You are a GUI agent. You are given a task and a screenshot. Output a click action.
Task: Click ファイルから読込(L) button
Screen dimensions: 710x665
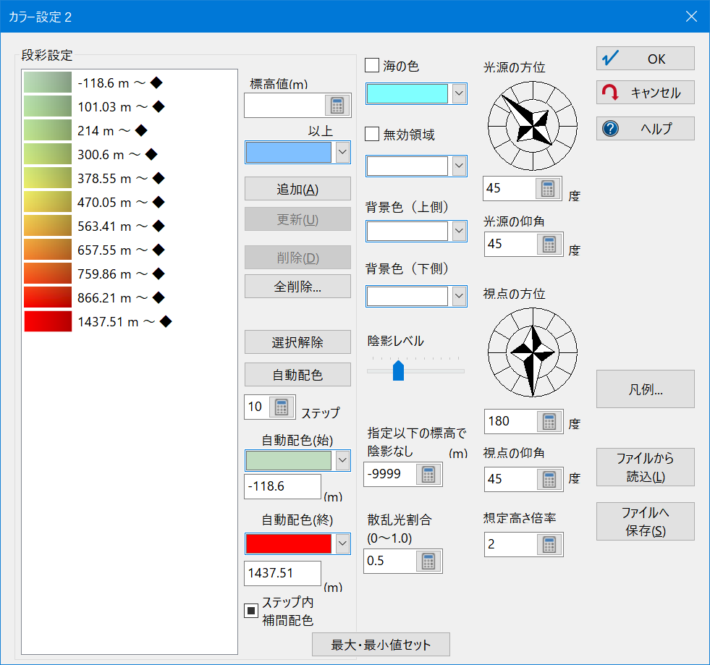[x=646, y=467]
